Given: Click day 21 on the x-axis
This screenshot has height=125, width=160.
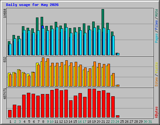Looking at the screenshot, I should [103, 122].
